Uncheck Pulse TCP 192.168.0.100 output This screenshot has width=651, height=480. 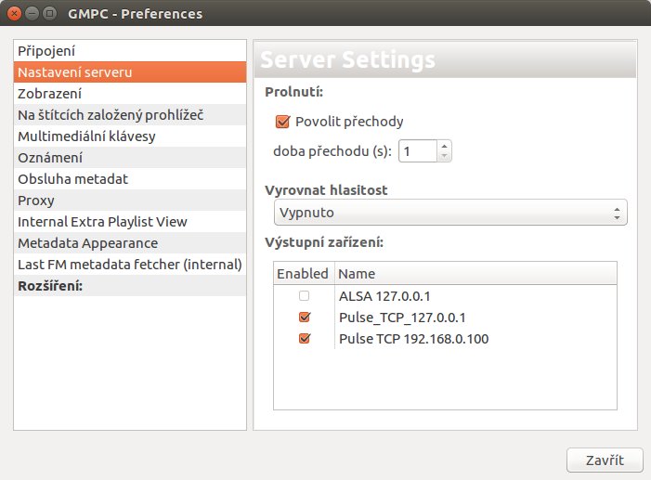point(304,339)
